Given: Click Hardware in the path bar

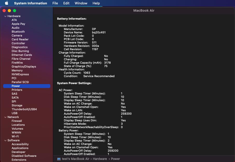Looking at the screenshot, I should pyautogui.click(x=100, y=159).
